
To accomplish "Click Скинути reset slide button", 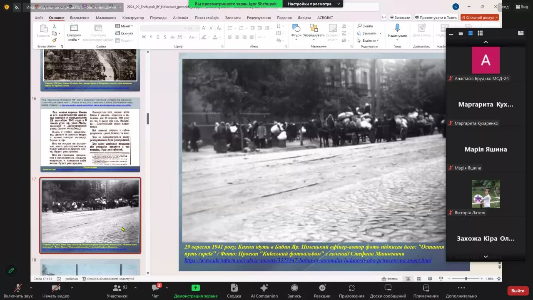I will coord(124,33).
